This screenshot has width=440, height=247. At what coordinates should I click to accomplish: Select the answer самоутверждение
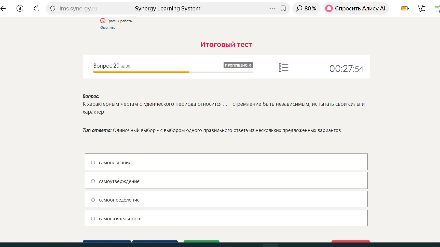point(226,180)
